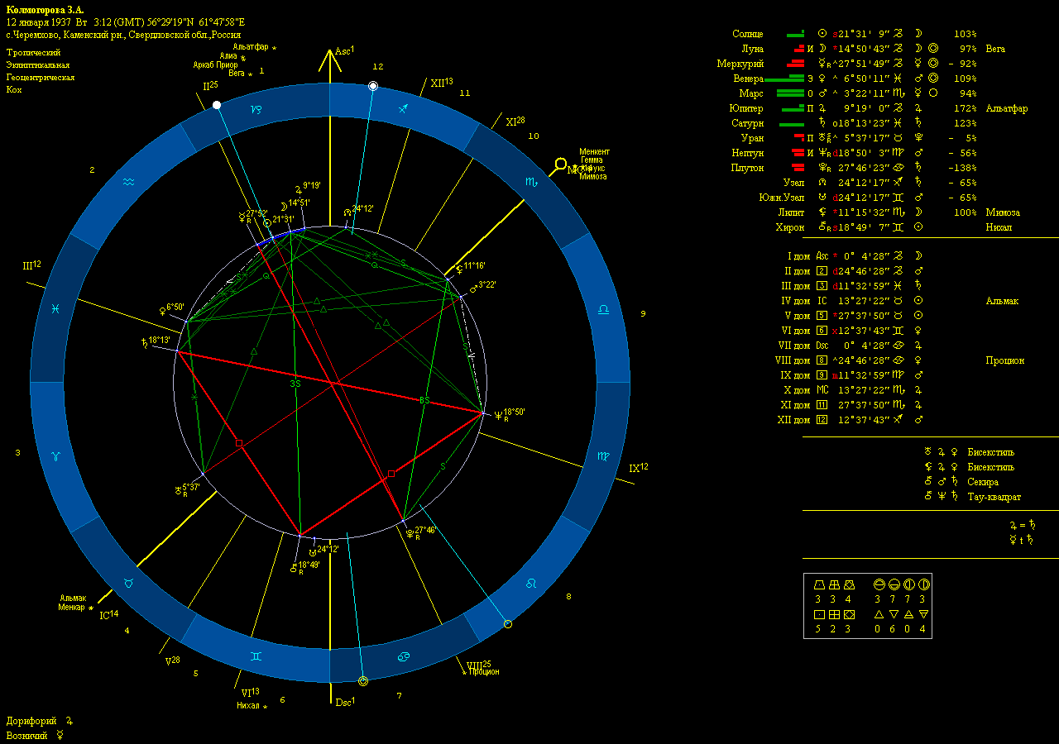
Task: Click the XII дом house label
Action: tap(790, 420)
